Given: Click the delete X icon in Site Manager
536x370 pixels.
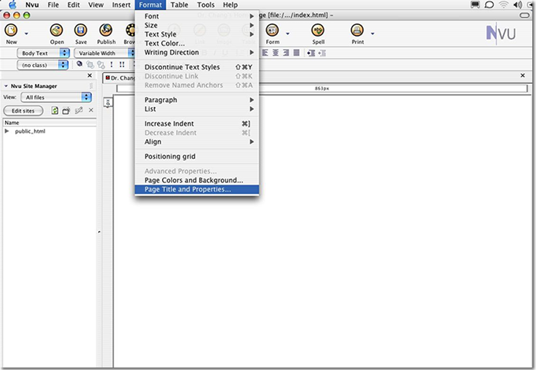Looking at the screenshot, I should coord(91,110).
